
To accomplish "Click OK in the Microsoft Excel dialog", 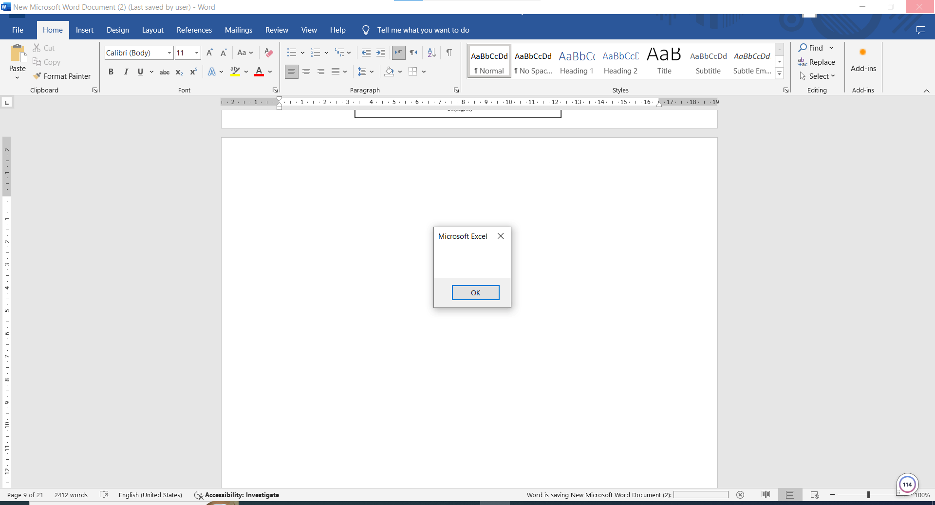I will tap(476, 293).
